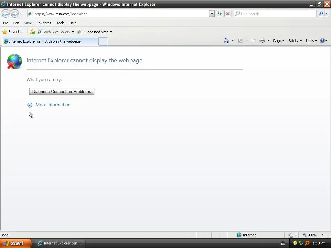Image resolution: width=331 pixels, height=248 pixels.
Task: Open the View menu
Action: 28,23
